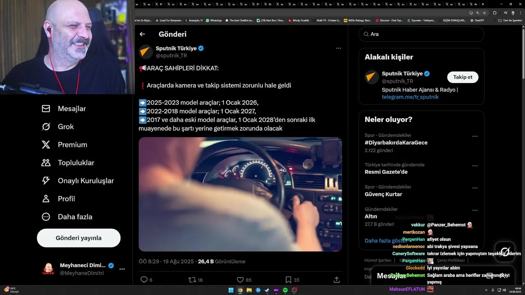Screen dimensions: 525x295
Task: Click the Ara search field
Action: click(422, 34)
